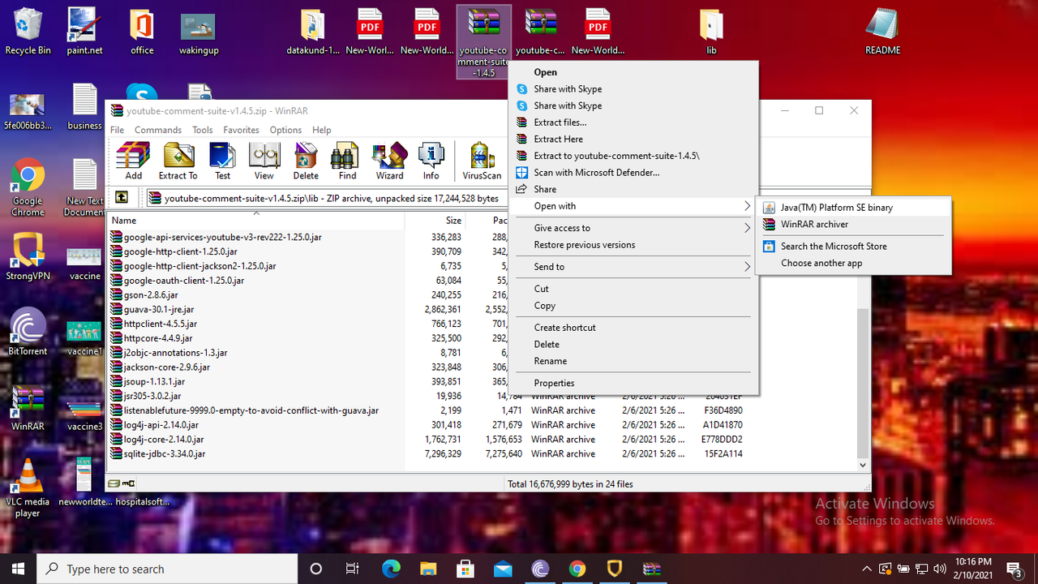Click the Add icon in WinRAR toolbar
Image resolution: width=1038 pixels, height=584 pixels.
[134, 161]
